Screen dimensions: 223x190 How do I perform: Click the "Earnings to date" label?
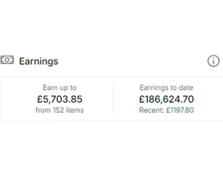tap(166, 88)
